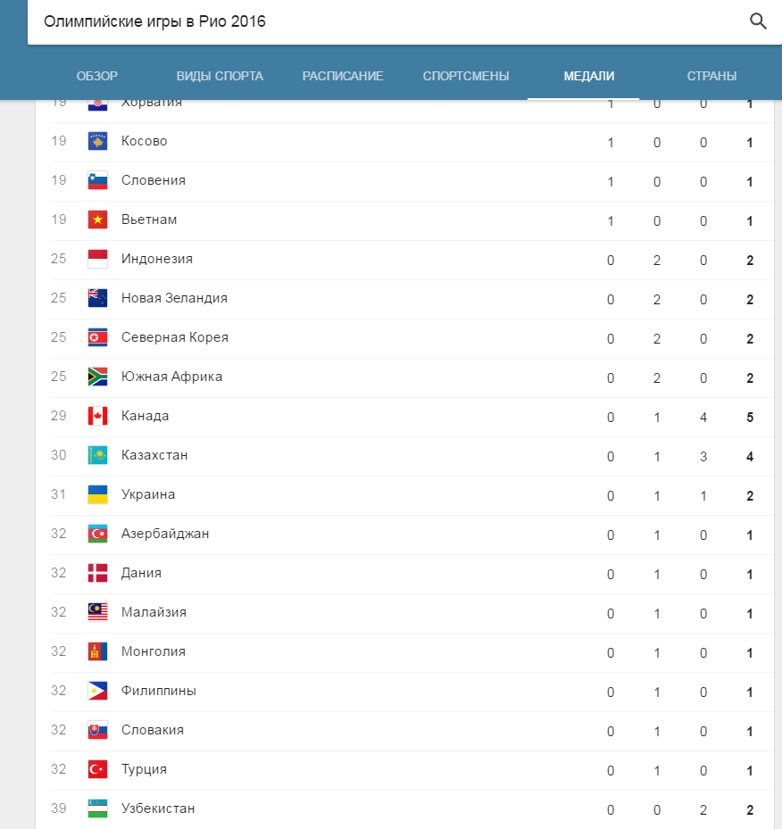Click the Ukraine flag icon
The width and height of the screenshot is (782, 829).
(x=98, y=494)
